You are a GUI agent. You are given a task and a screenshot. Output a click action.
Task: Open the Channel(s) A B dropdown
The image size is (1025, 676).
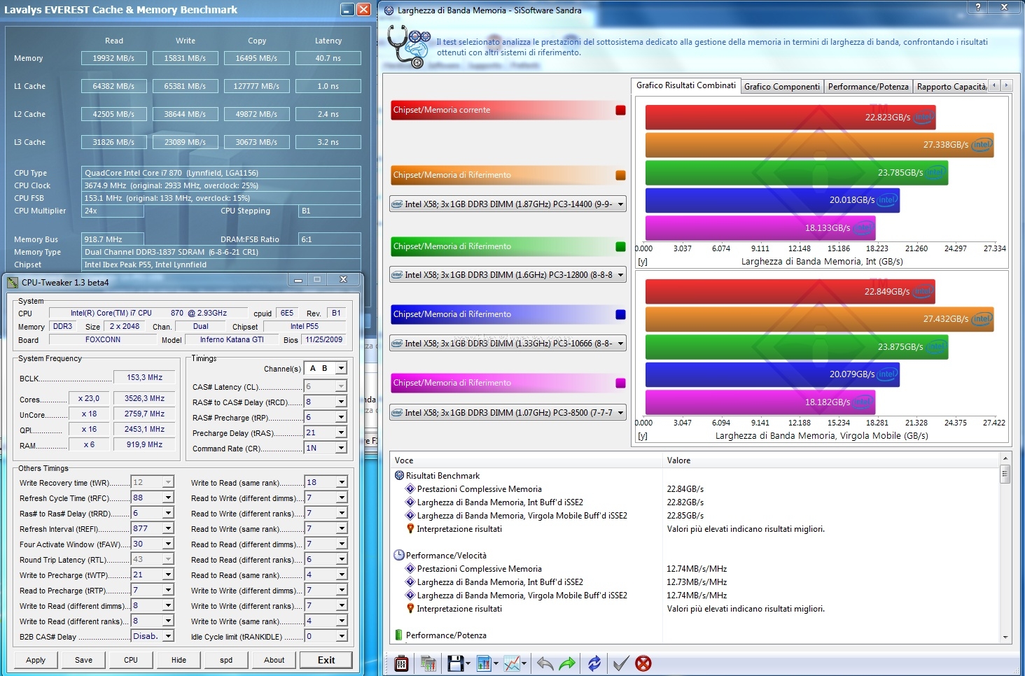click(341, 369)
